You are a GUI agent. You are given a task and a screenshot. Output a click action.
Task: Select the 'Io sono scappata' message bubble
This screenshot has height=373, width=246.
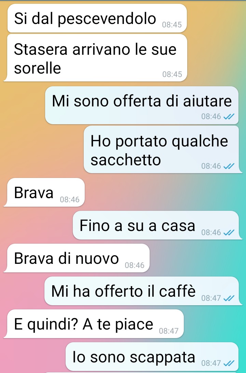[152, 357]
